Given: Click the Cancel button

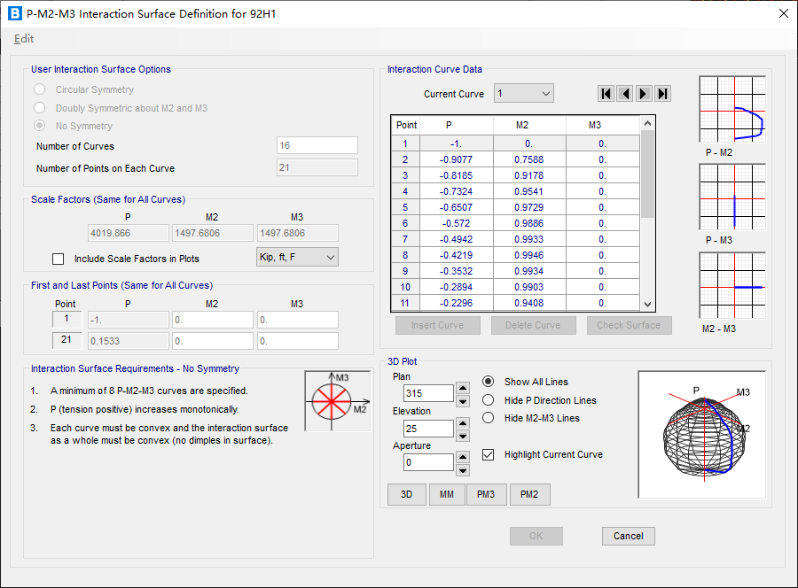Looking at the screenshot, I should click(628, 536).
